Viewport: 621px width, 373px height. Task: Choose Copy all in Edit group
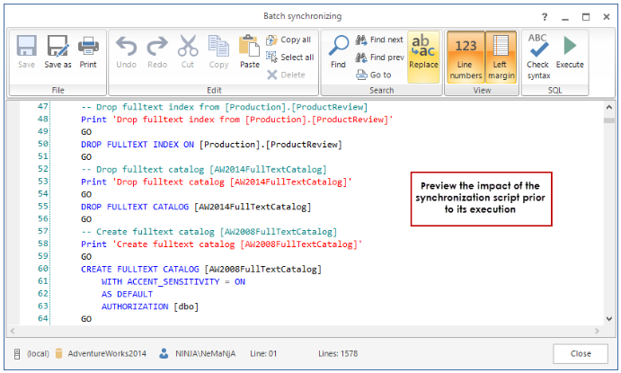[288, 40]
